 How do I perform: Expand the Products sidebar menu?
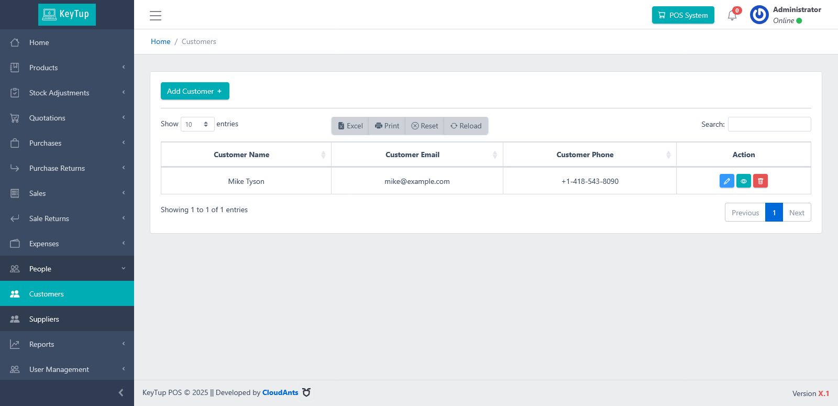point(67,68)
